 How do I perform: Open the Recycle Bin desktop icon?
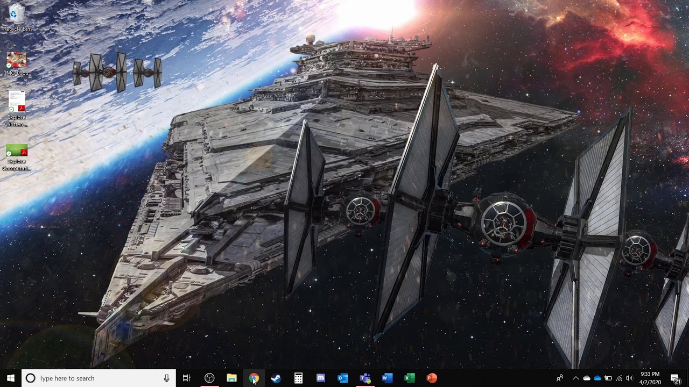(17, 17)
